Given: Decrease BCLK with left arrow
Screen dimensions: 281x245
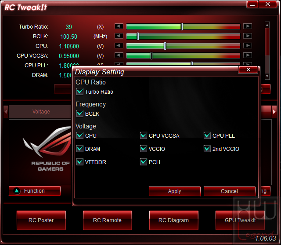Looking at the screenshot, I should tap(119, 36).
